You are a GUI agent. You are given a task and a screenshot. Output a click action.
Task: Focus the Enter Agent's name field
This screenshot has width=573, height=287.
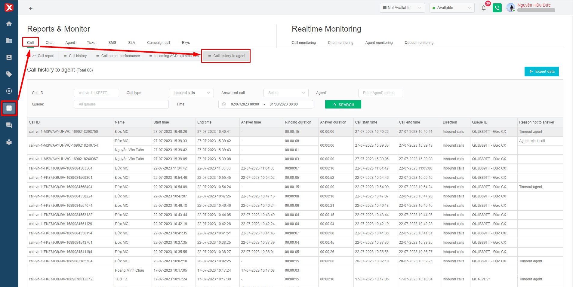(x=380, y=93)
